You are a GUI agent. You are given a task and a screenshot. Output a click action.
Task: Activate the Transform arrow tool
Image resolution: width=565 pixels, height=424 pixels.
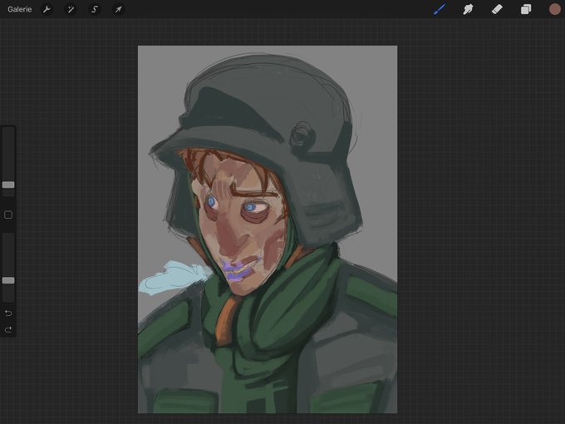point(119,9)
